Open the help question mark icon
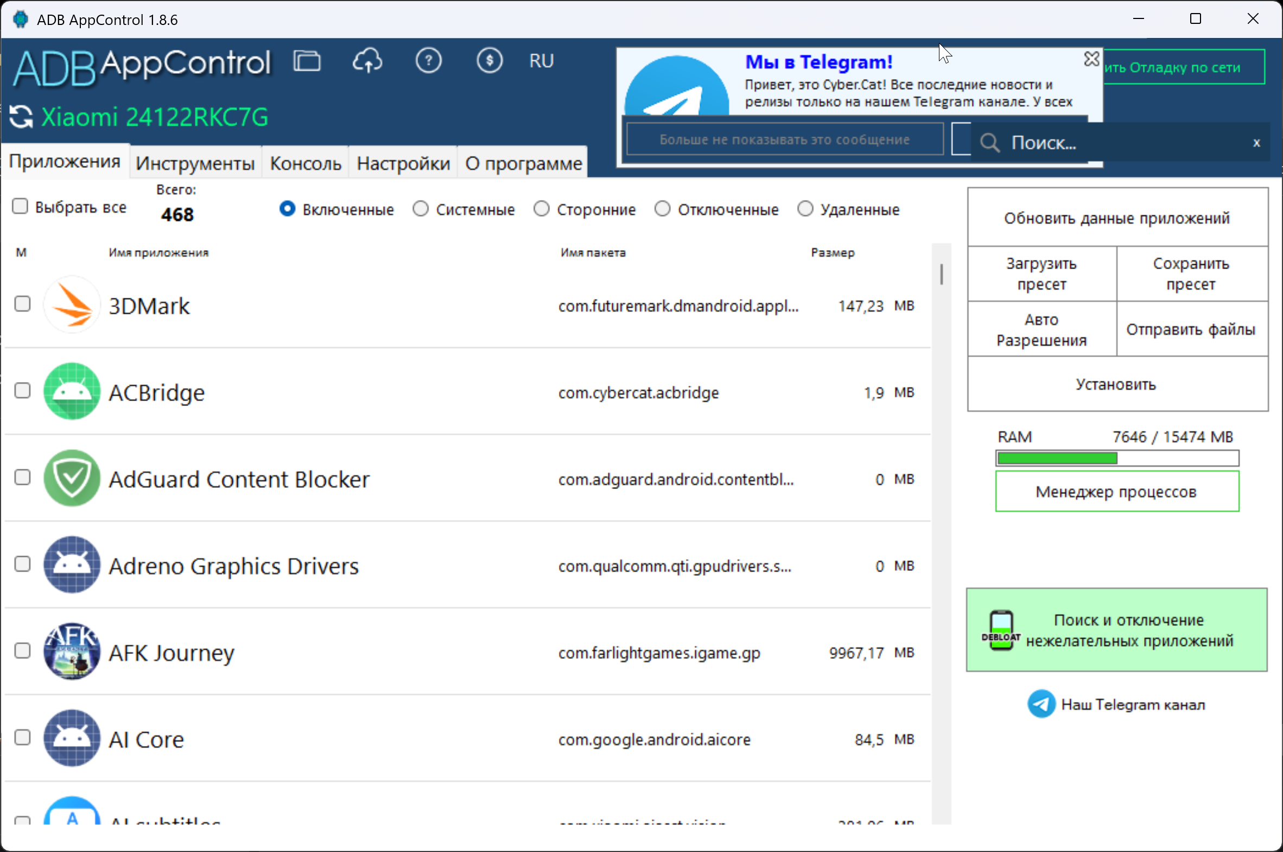This screenshot has height=852, width=1283. click(428, 60)
